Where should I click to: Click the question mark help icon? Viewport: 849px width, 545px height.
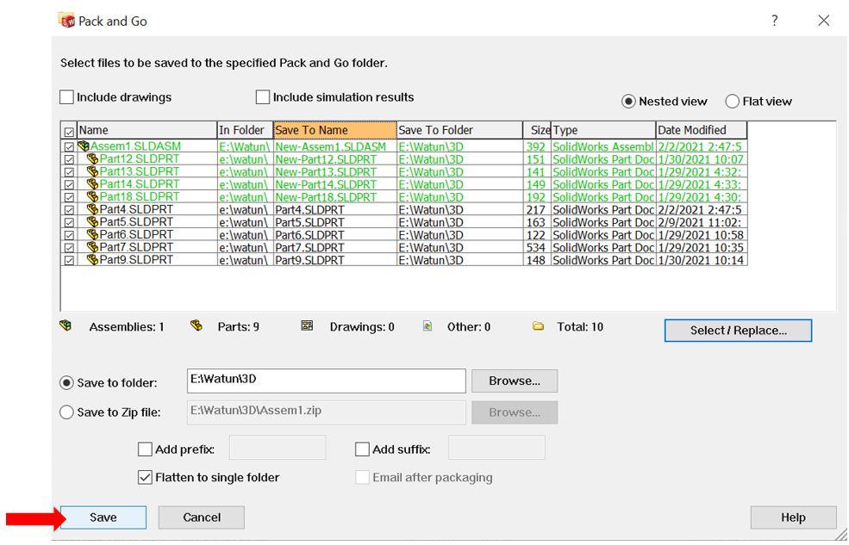pos(775,21)
